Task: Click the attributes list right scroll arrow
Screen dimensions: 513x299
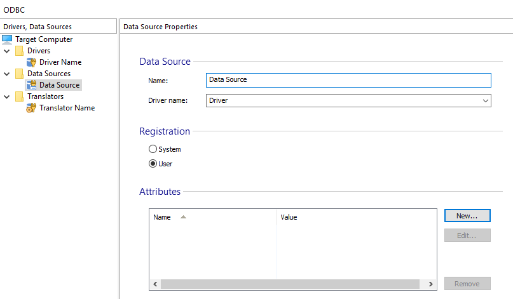Action: pos(430,284)
